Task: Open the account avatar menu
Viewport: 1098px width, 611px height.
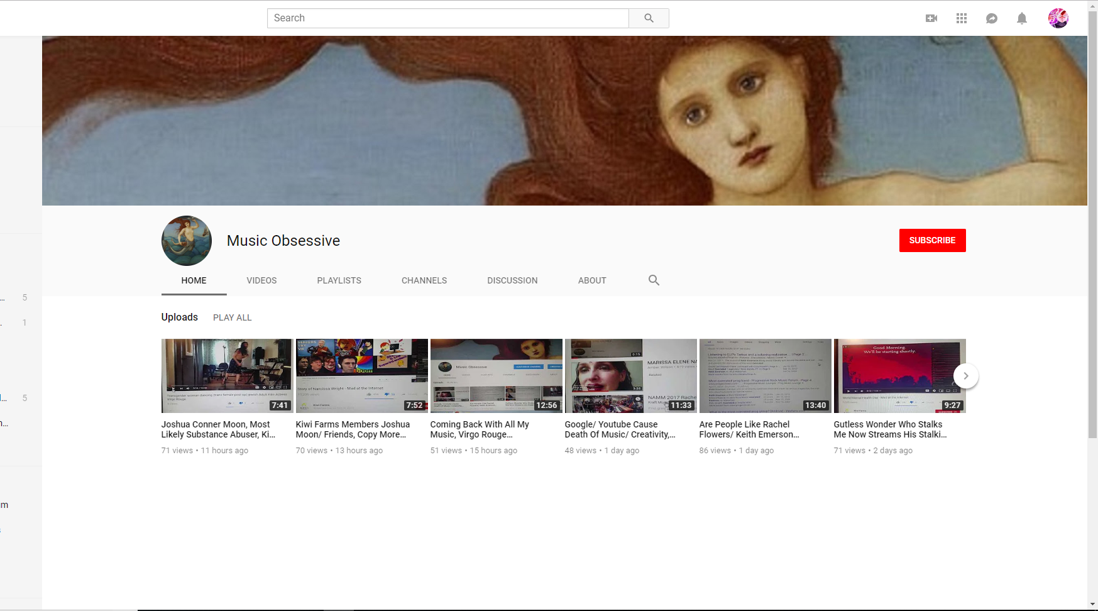Action: tap(1058, 18)
